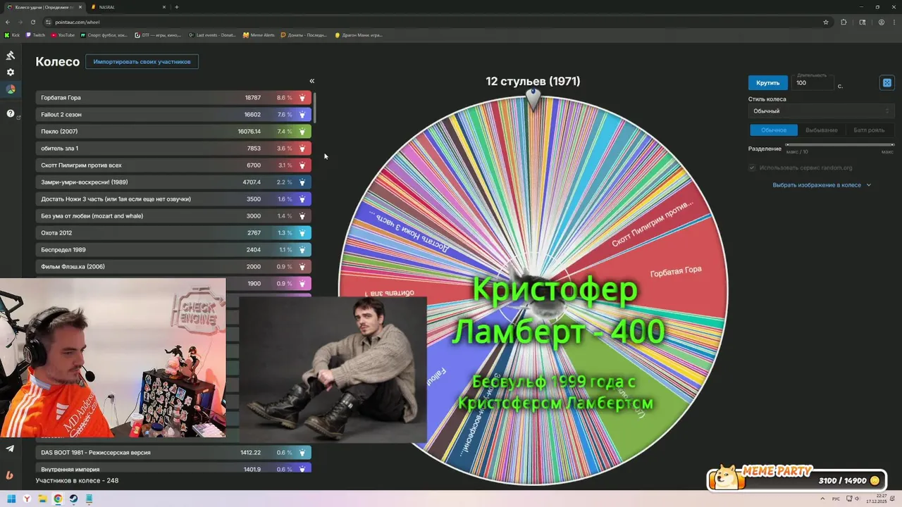This screenshot has height=507, width=902.
Task: Click the Разделение slider track
Action: [x=840, y=145]
